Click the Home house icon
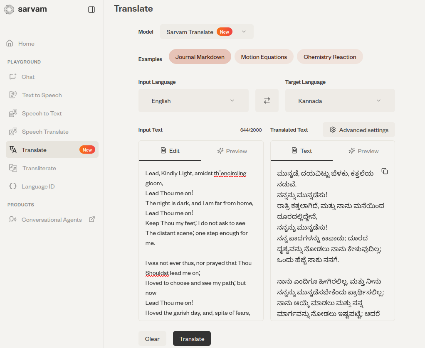The width and height of the screenshot is (425, 348). (10, 43)
